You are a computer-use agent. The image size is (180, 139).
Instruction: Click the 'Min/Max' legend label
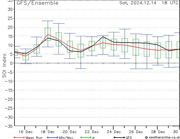point(66,138)
